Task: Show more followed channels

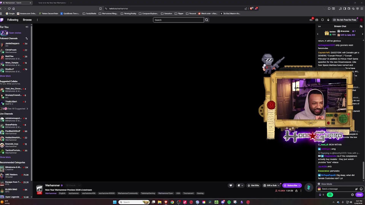Action: click(5, 76)
